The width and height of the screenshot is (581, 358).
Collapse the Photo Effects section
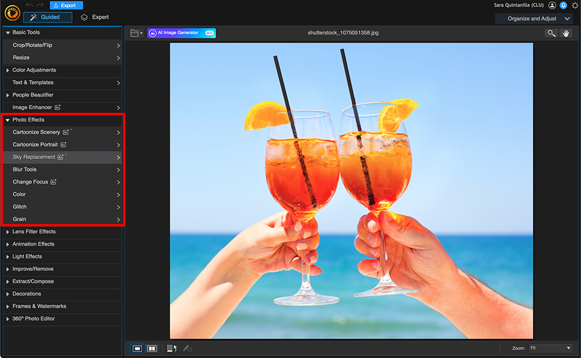pyautogui.click(x=28, y=119)
